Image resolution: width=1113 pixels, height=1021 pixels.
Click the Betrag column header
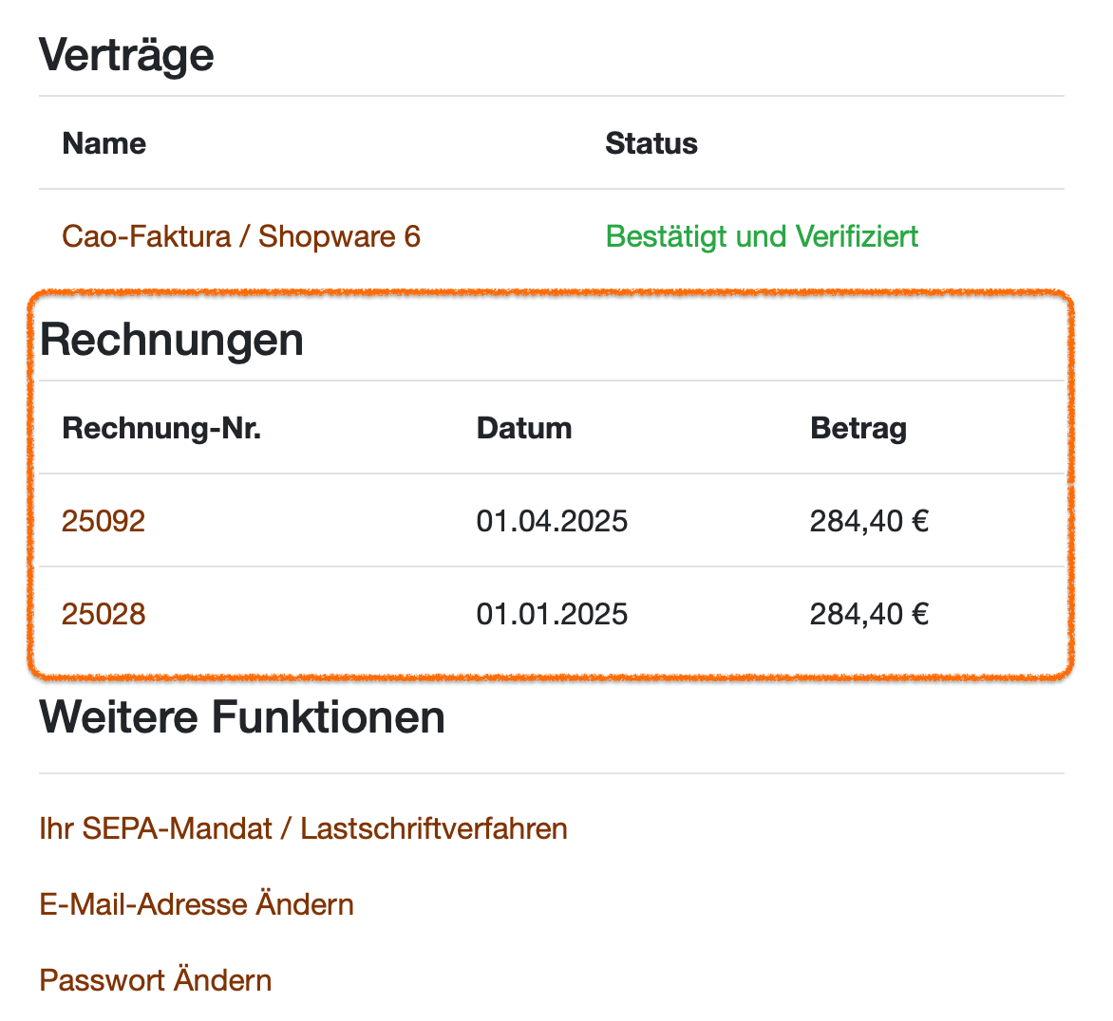pos(858,429)
